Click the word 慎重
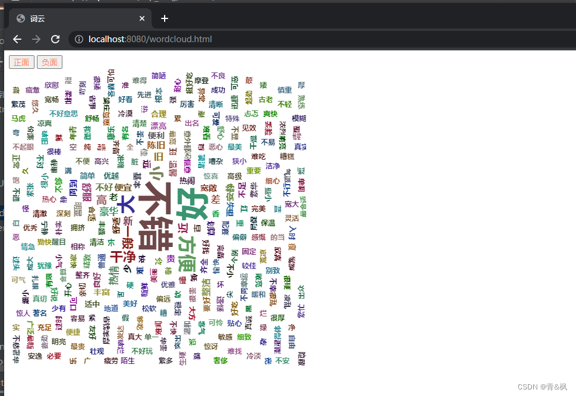The height and width of the screenshot is (396, 576). click(285, 90)
